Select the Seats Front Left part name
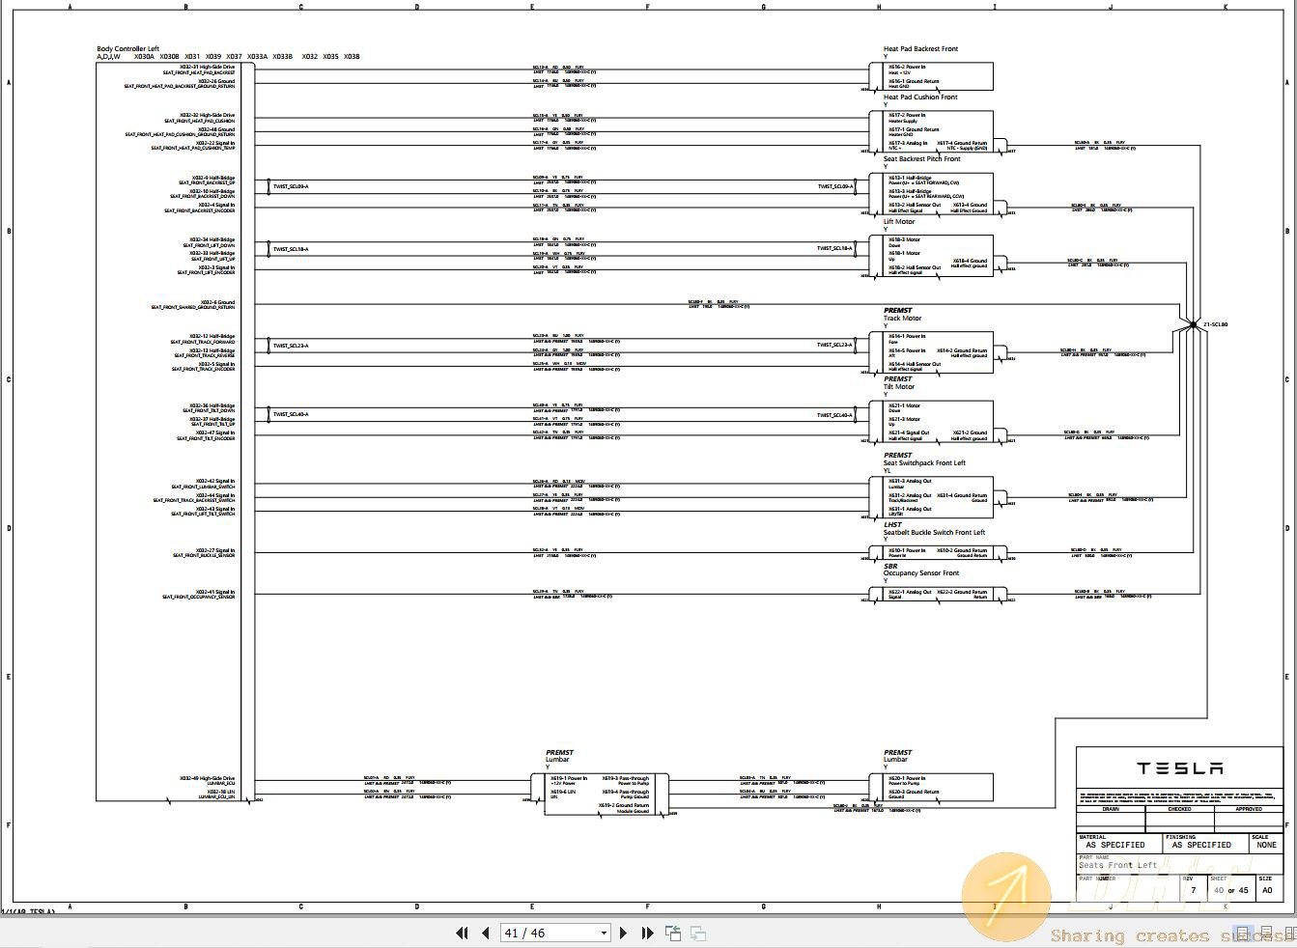Screen dimensions: 1297x948 [1117, 865]
